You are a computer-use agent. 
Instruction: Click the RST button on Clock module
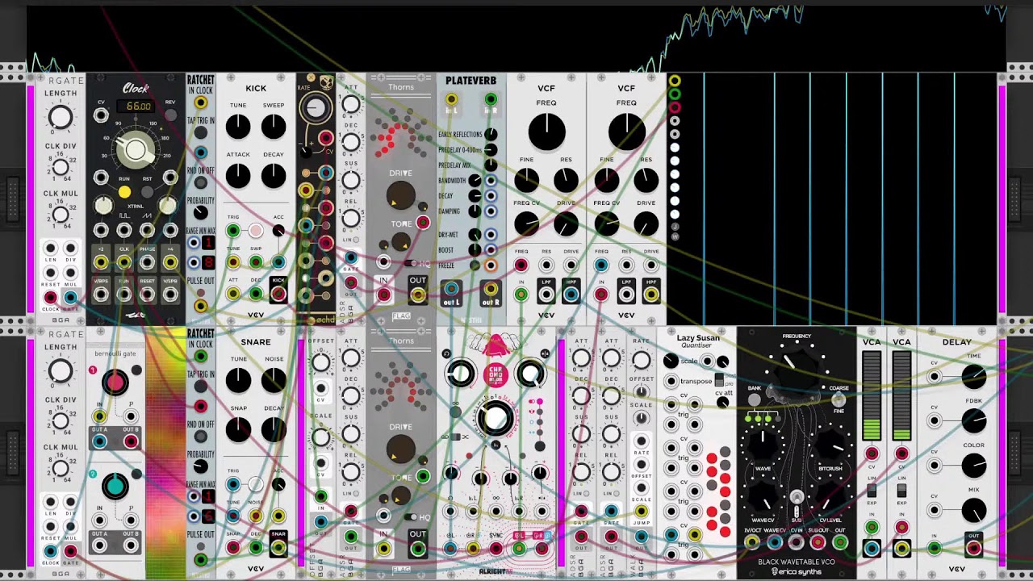tap(147, 192)
